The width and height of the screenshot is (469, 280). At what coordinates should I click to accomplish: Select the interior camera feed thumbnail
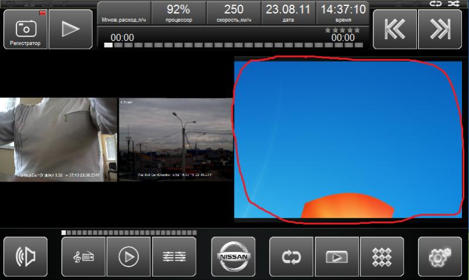point(59,139)
